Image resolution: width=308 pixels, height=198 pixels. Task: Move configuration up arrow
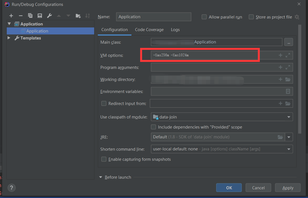tap(59, 16)
